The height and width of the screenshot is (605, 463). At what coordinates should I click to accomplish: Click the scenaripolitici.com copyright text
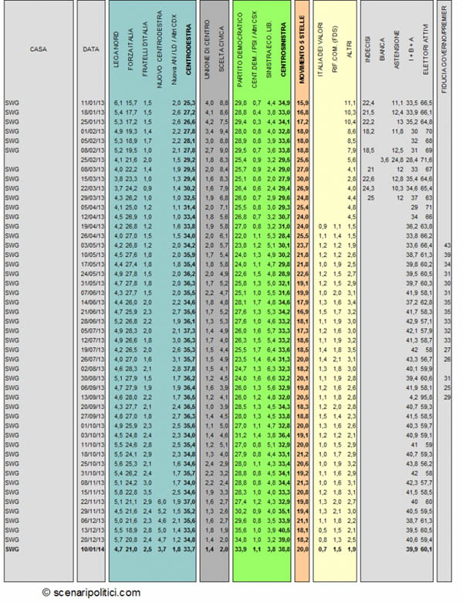pos(91,593)
